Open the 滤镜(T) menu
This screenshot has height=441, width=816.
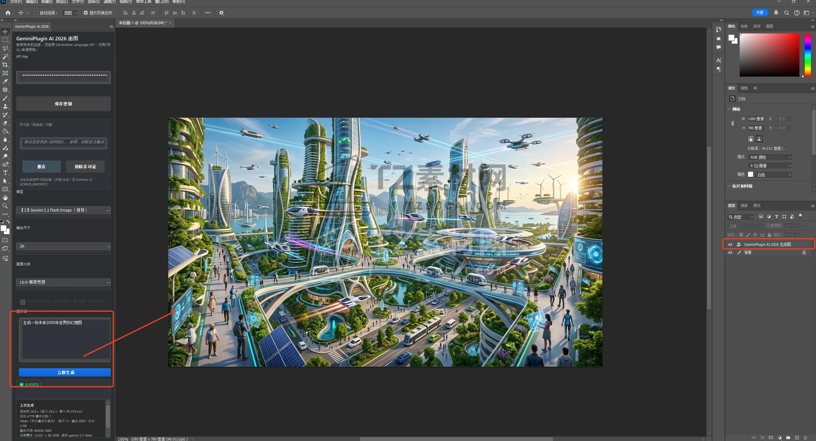[110, 2]
